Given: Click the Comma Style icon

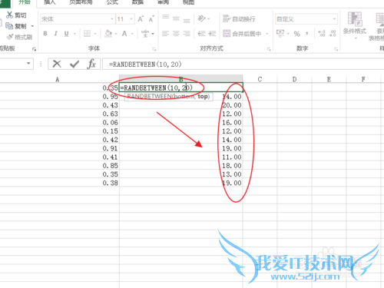Looking at the screenshot, I should pos(307,34).
